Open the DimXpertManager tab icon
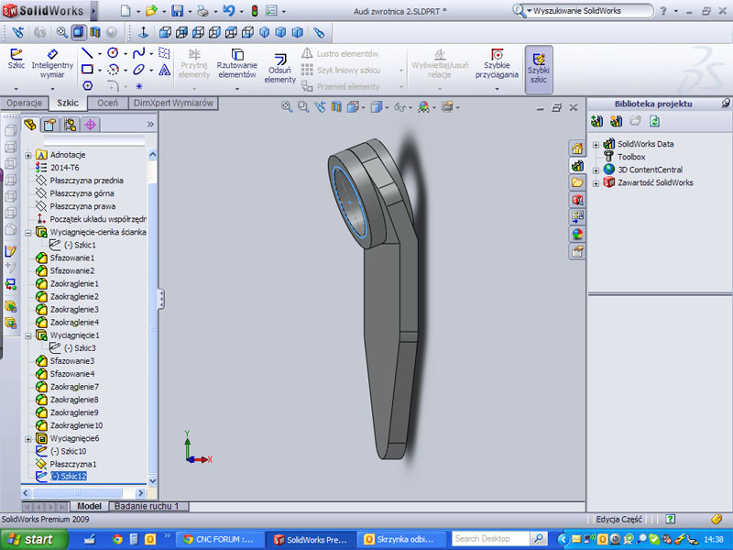The width and height of the screenshot is (733, 550). click(x=90, y=125)
